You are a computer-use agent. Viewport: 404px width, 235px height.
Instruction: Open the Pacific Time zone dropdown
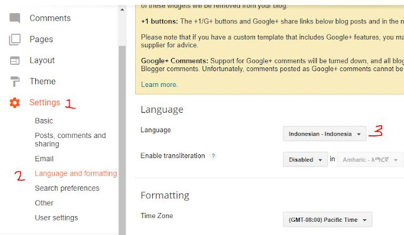(328, 220)
